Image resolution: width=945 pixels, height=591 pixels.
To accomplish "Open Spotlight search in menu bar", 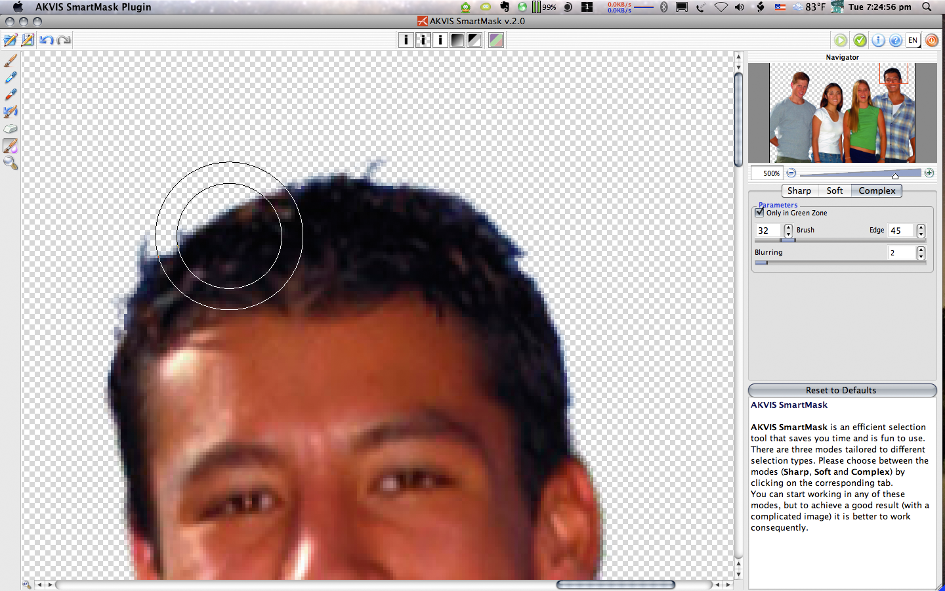I will [927, 7].
